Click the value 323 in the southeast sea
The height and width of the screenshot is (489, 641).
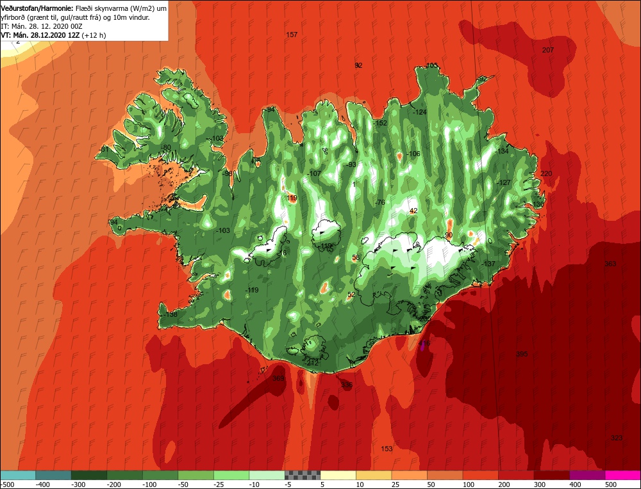(617, 438)
